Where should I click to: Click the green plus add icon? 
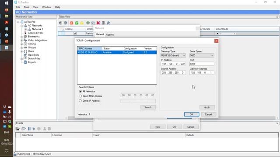coord(88,23)
